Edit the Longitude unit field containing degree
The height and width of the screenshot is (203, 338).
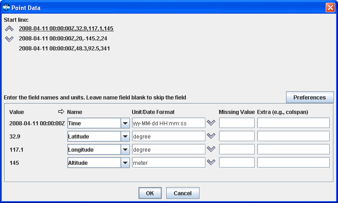pos(169,149)
